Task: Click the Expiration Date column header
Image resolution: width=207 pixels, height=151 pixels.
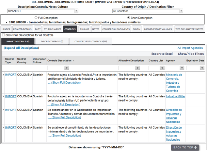Action: click(195, 61)
